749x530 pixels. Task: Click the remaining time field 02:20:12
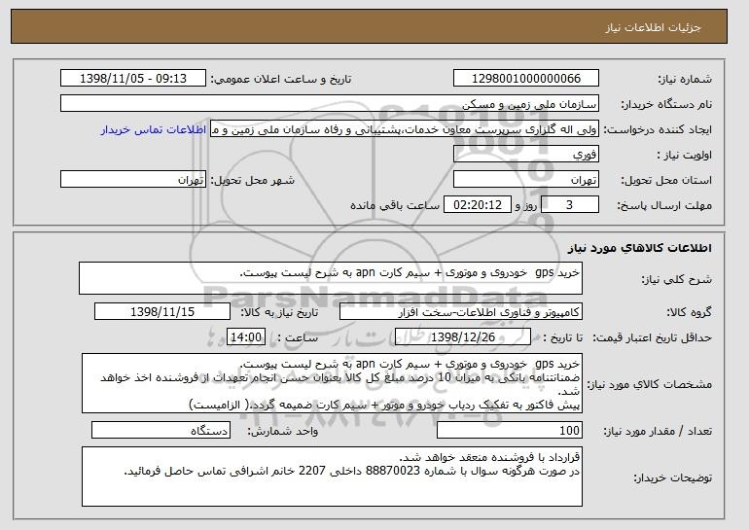pyautogui.click(x=478, y=205)
